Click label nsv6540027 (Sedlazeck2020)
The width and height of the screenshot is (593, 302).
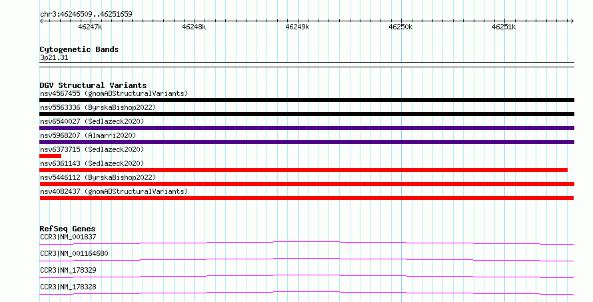[x=92, y=121]
